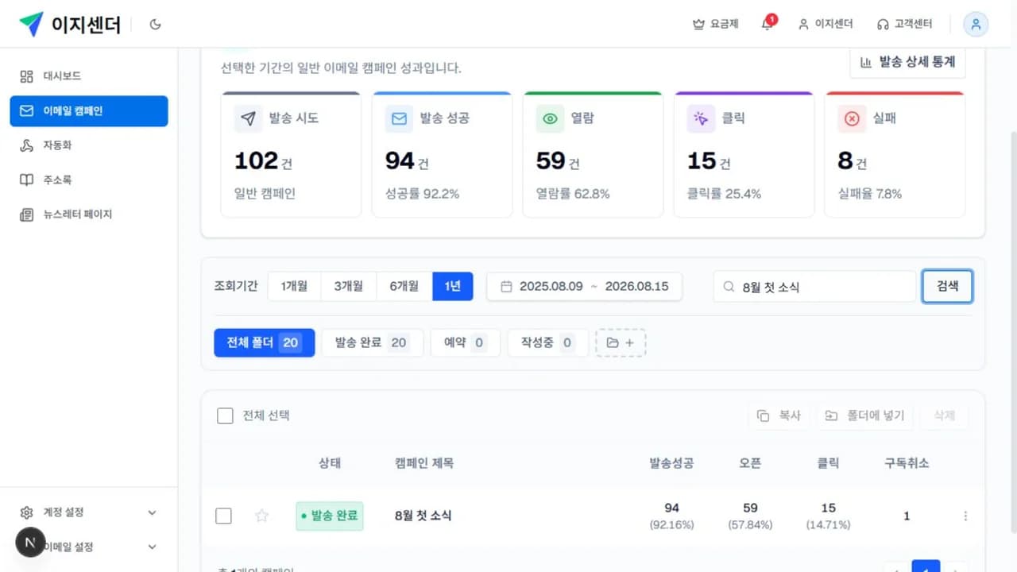Click the 검색 button
This screenshot has width=1017, height=572.
click(x=947, y=287)
